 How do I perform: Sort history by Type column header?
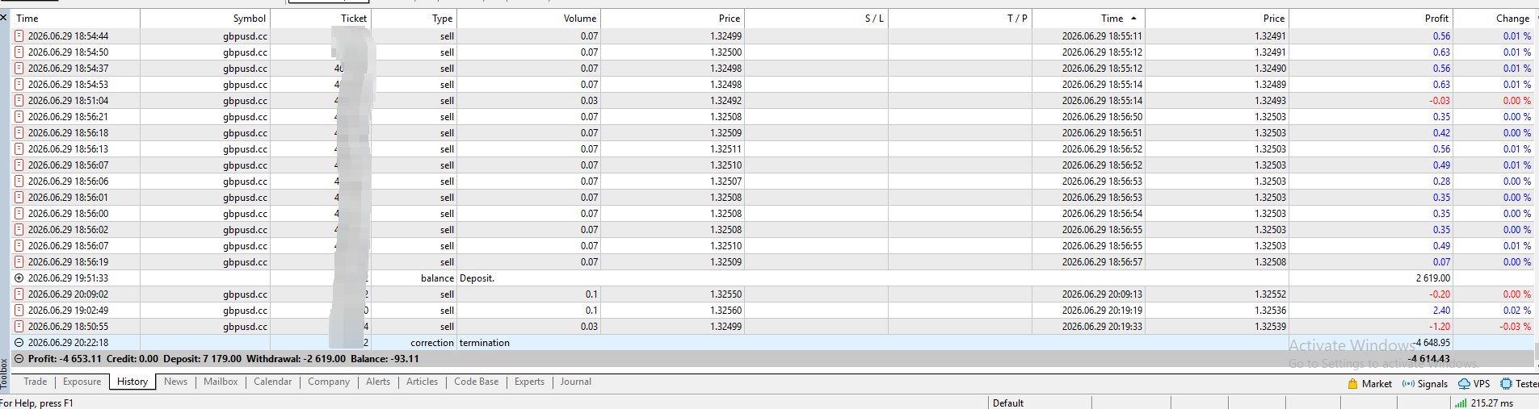pyautogui.click(x=443, y=19)
